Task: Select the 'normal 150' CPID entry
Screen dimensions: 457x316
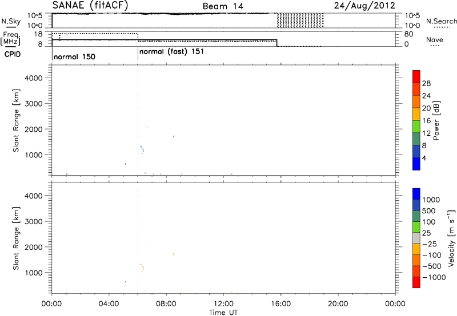Action: (75, 56)
